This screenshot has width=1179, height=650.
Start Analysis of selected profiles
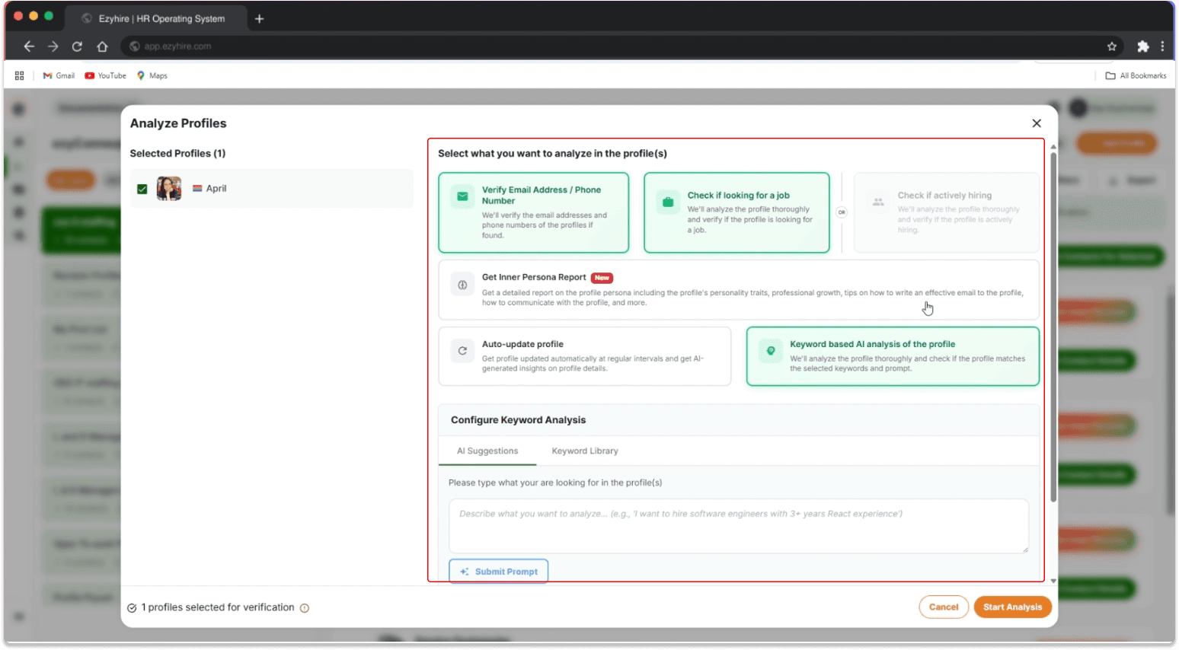[1013, 607]
